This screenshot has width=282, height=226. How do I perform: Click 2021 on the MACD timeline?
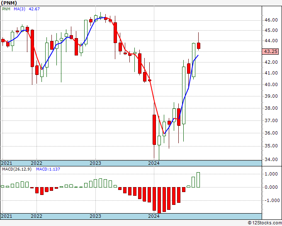(7, 216)
